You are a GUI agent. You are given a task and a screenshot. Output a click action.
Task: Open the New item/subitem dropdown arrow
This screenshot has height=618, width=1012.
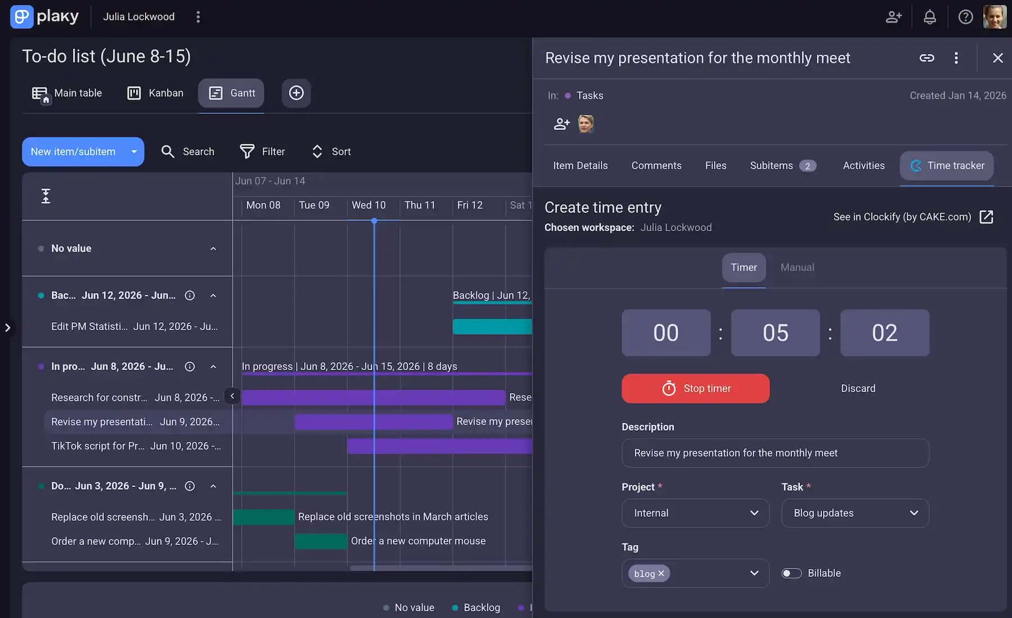(x=134, y=151)
